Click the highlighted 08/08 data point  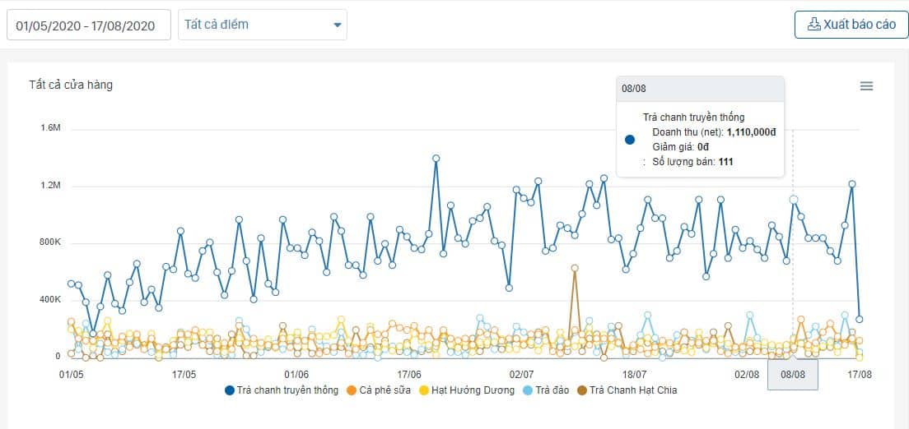794,199
